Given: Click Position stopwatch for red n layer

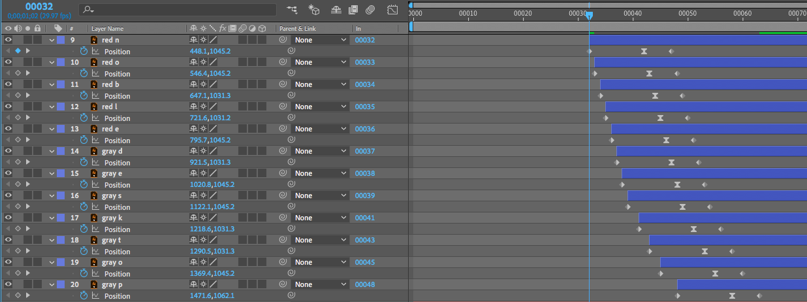Looking at the screenshot, I should pos(84,51).
